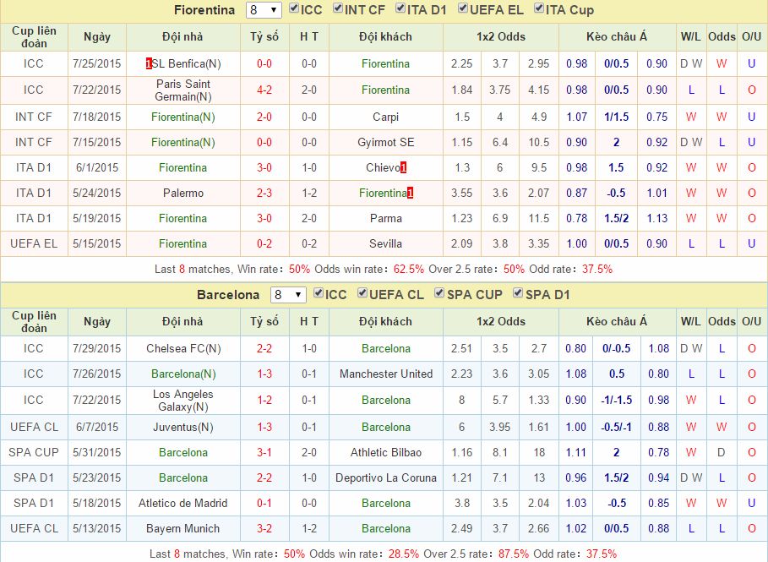Open the Manchester United team link
This screenshot has height=562, width=768.
pyautogui.click(x=385, y=374)
